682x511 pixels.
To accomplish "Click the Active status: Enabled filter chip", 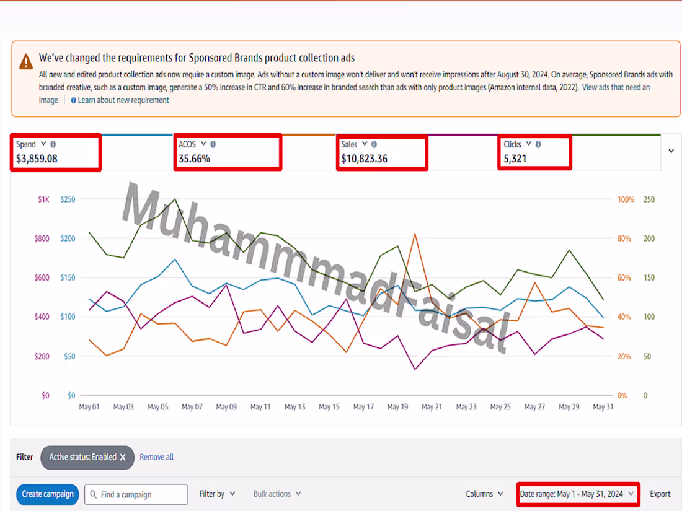I will [x=87, y=457].
